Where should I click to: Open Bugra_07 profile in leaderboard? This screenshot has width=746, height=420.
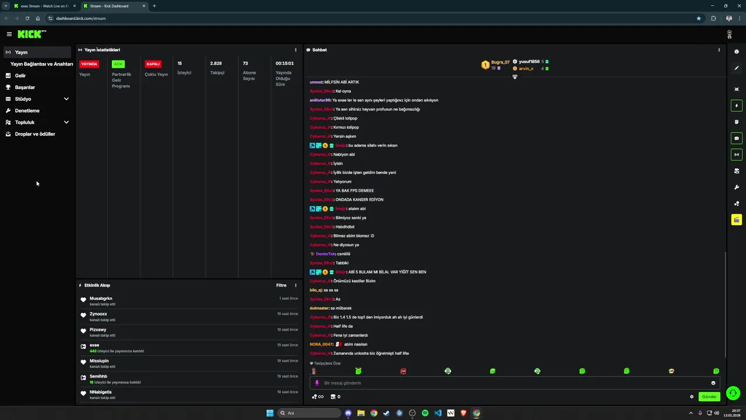click(x=500, y=62)
